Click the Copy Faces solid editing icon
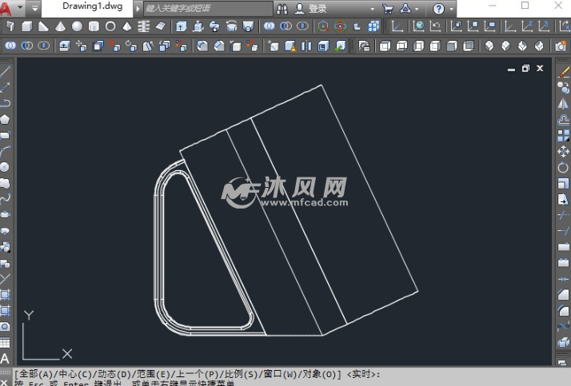The width and height of the screenshot is (571, 386). pyautogui.click(x=165, y=46)
